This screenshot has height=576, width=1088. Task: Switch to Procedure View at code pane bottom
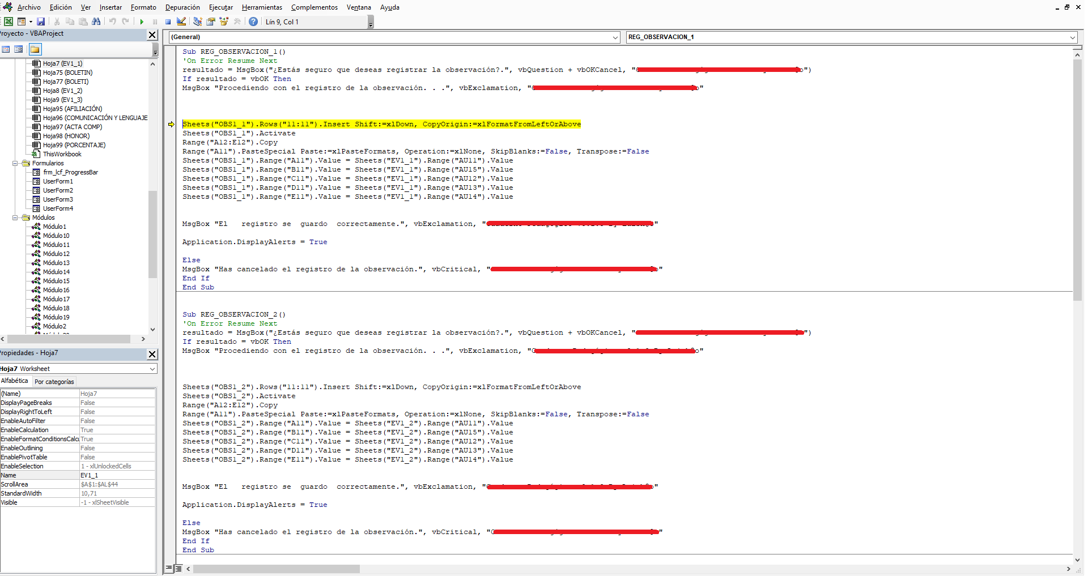pos(169,568)
